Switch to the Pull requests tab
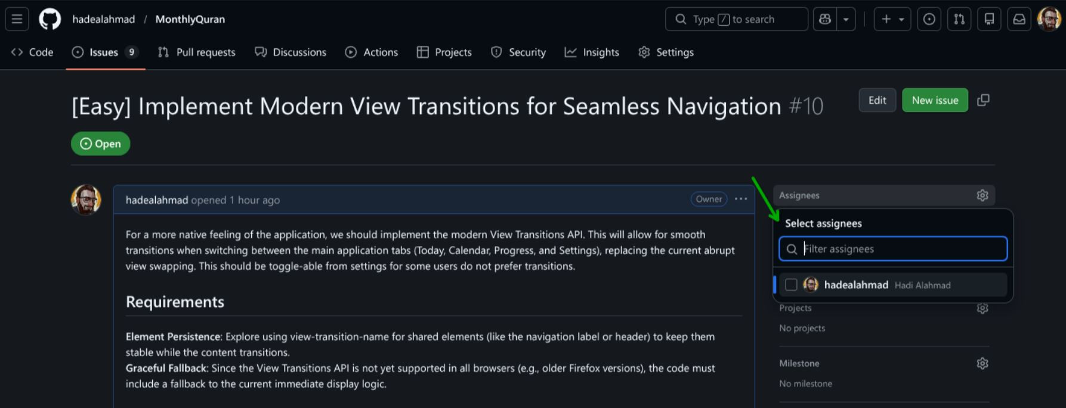Viewport: 1066px width, 408px height. (196, 52)
